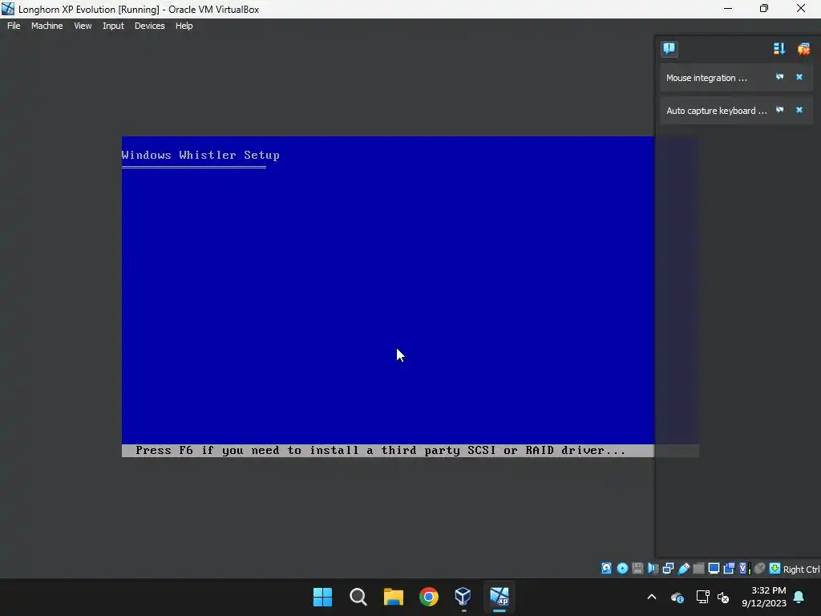This screenshot has width=821, height=616.
Task: Click the network adapters indicator
Action: pos(668,569)
